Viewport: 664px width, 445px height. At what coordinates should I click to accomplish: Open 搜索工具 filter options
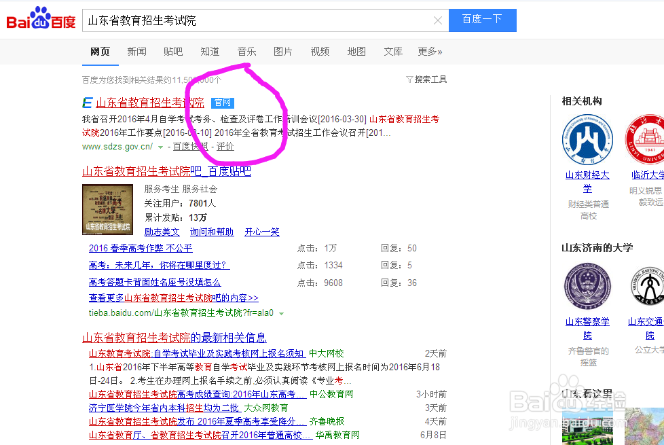(426, 79)
